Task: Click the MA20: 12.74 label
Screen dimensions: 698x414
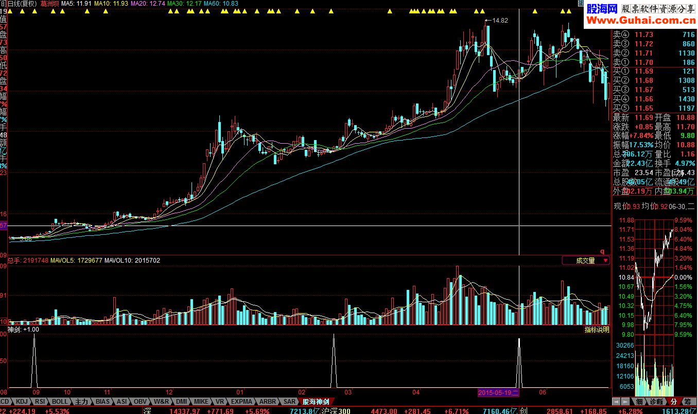Action: [148, 4]
